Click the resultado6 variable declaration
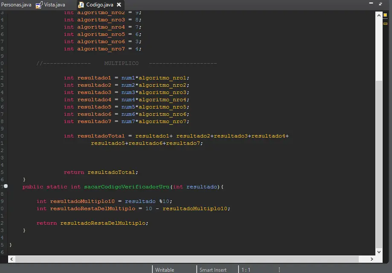Image resolution: width=392 pixels, height=273 pixels. pos(94,114)
